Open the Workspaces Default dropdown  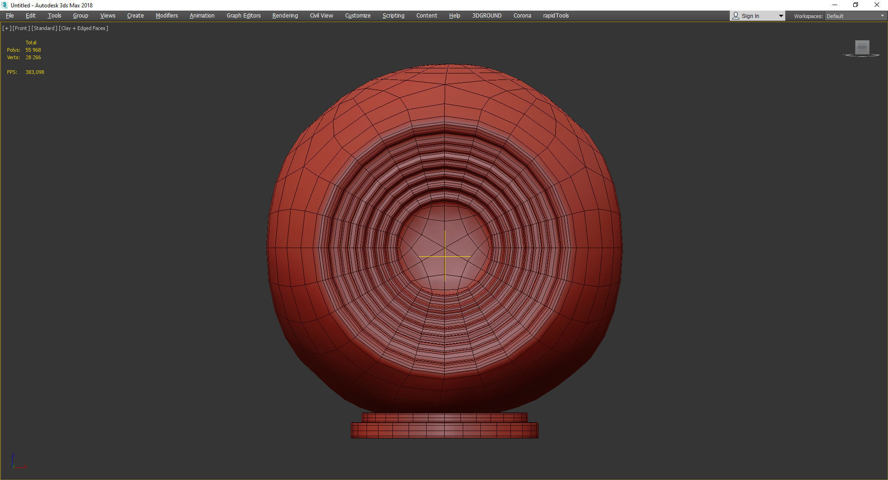(x=855, y=16)
